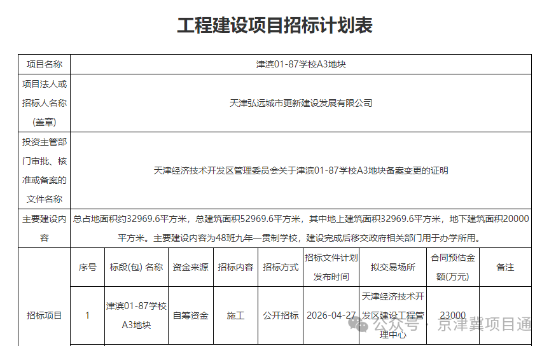This screenshot has width=549, height=346.
Task: Click the company name 天津弘远城市更新建设发展有限公司
Action: 300,103
